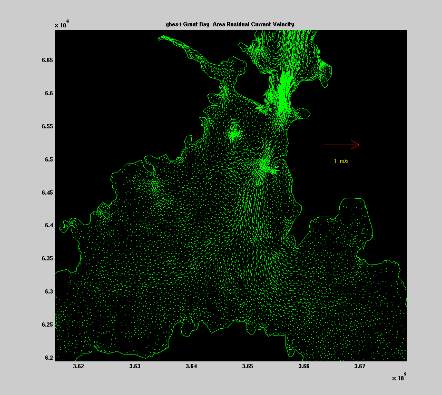Click the y-axis tick label 6.45
Image resolution: width=442 pixels, height=395 pixels.
pos(47,193)
